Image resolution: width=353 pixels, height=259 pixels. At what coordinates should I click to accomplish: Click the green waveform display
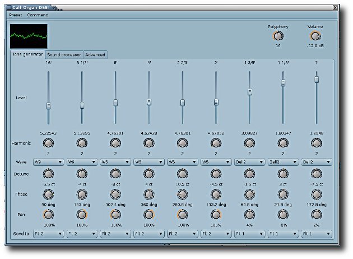point(29,36)
